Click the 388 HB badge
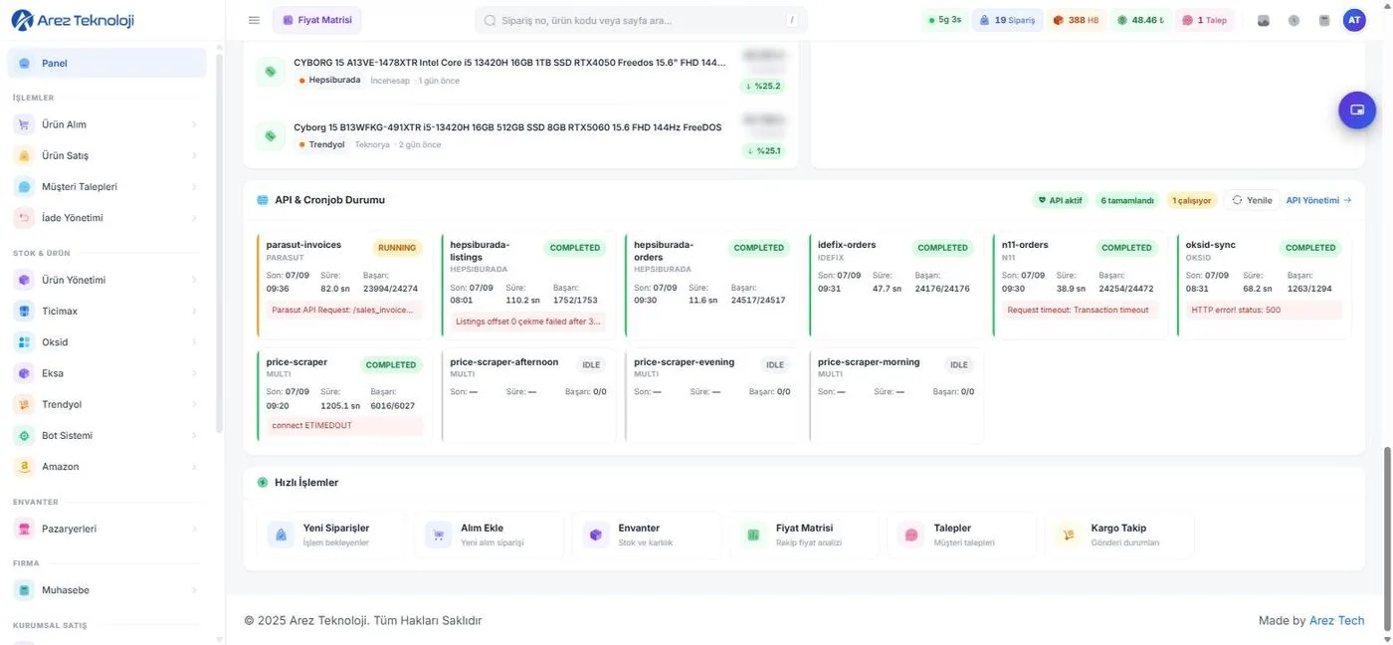 point(1076,20)
